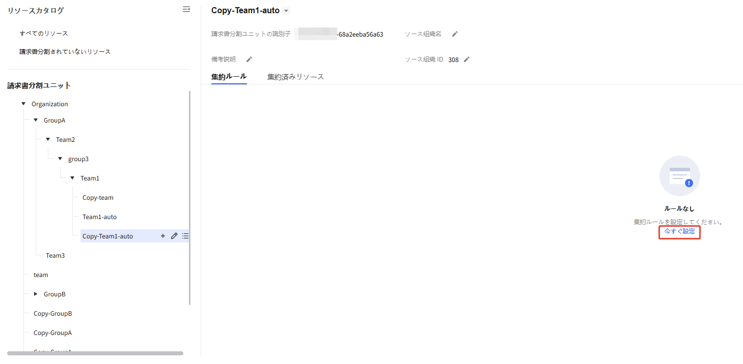Collapse the Organization tree node

23,104
